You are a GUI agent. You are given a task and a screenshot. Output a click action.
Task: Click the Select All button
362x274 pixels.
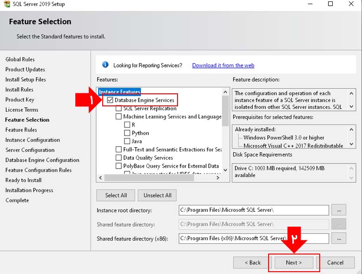point(116,196)
